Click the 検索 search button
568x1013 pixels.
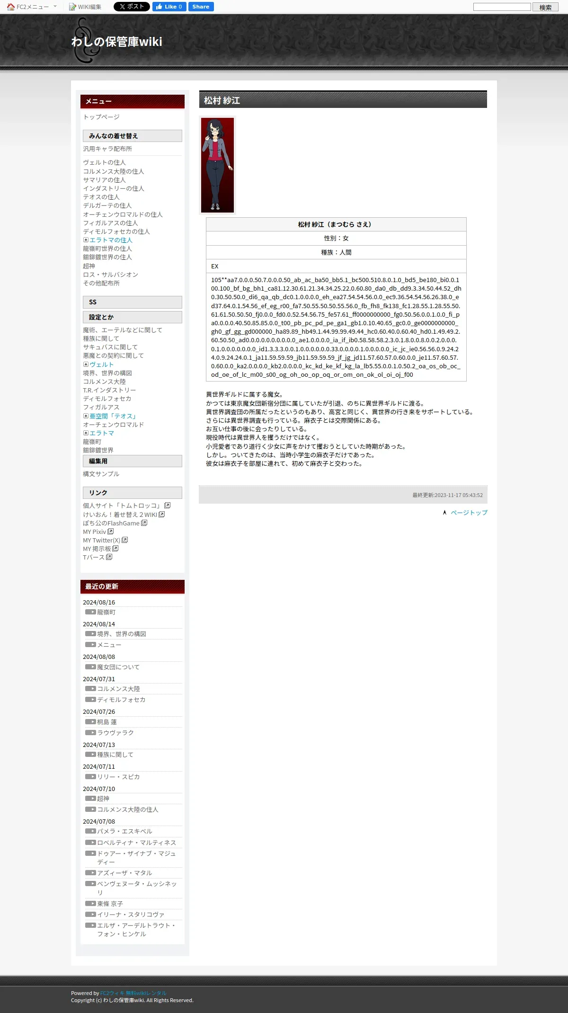[545, 7]
